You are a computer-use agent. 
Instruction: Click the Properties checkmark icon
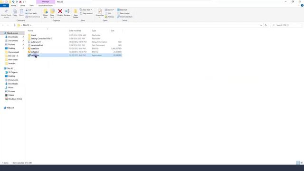tap(100, 11)
